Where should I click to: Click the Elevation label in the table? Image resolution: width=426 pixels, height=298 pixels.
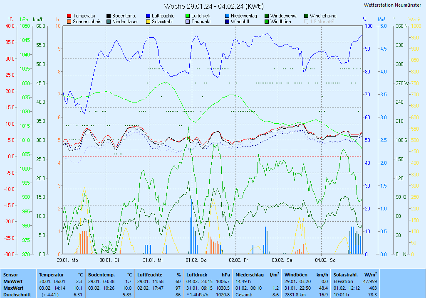[343, 281]
